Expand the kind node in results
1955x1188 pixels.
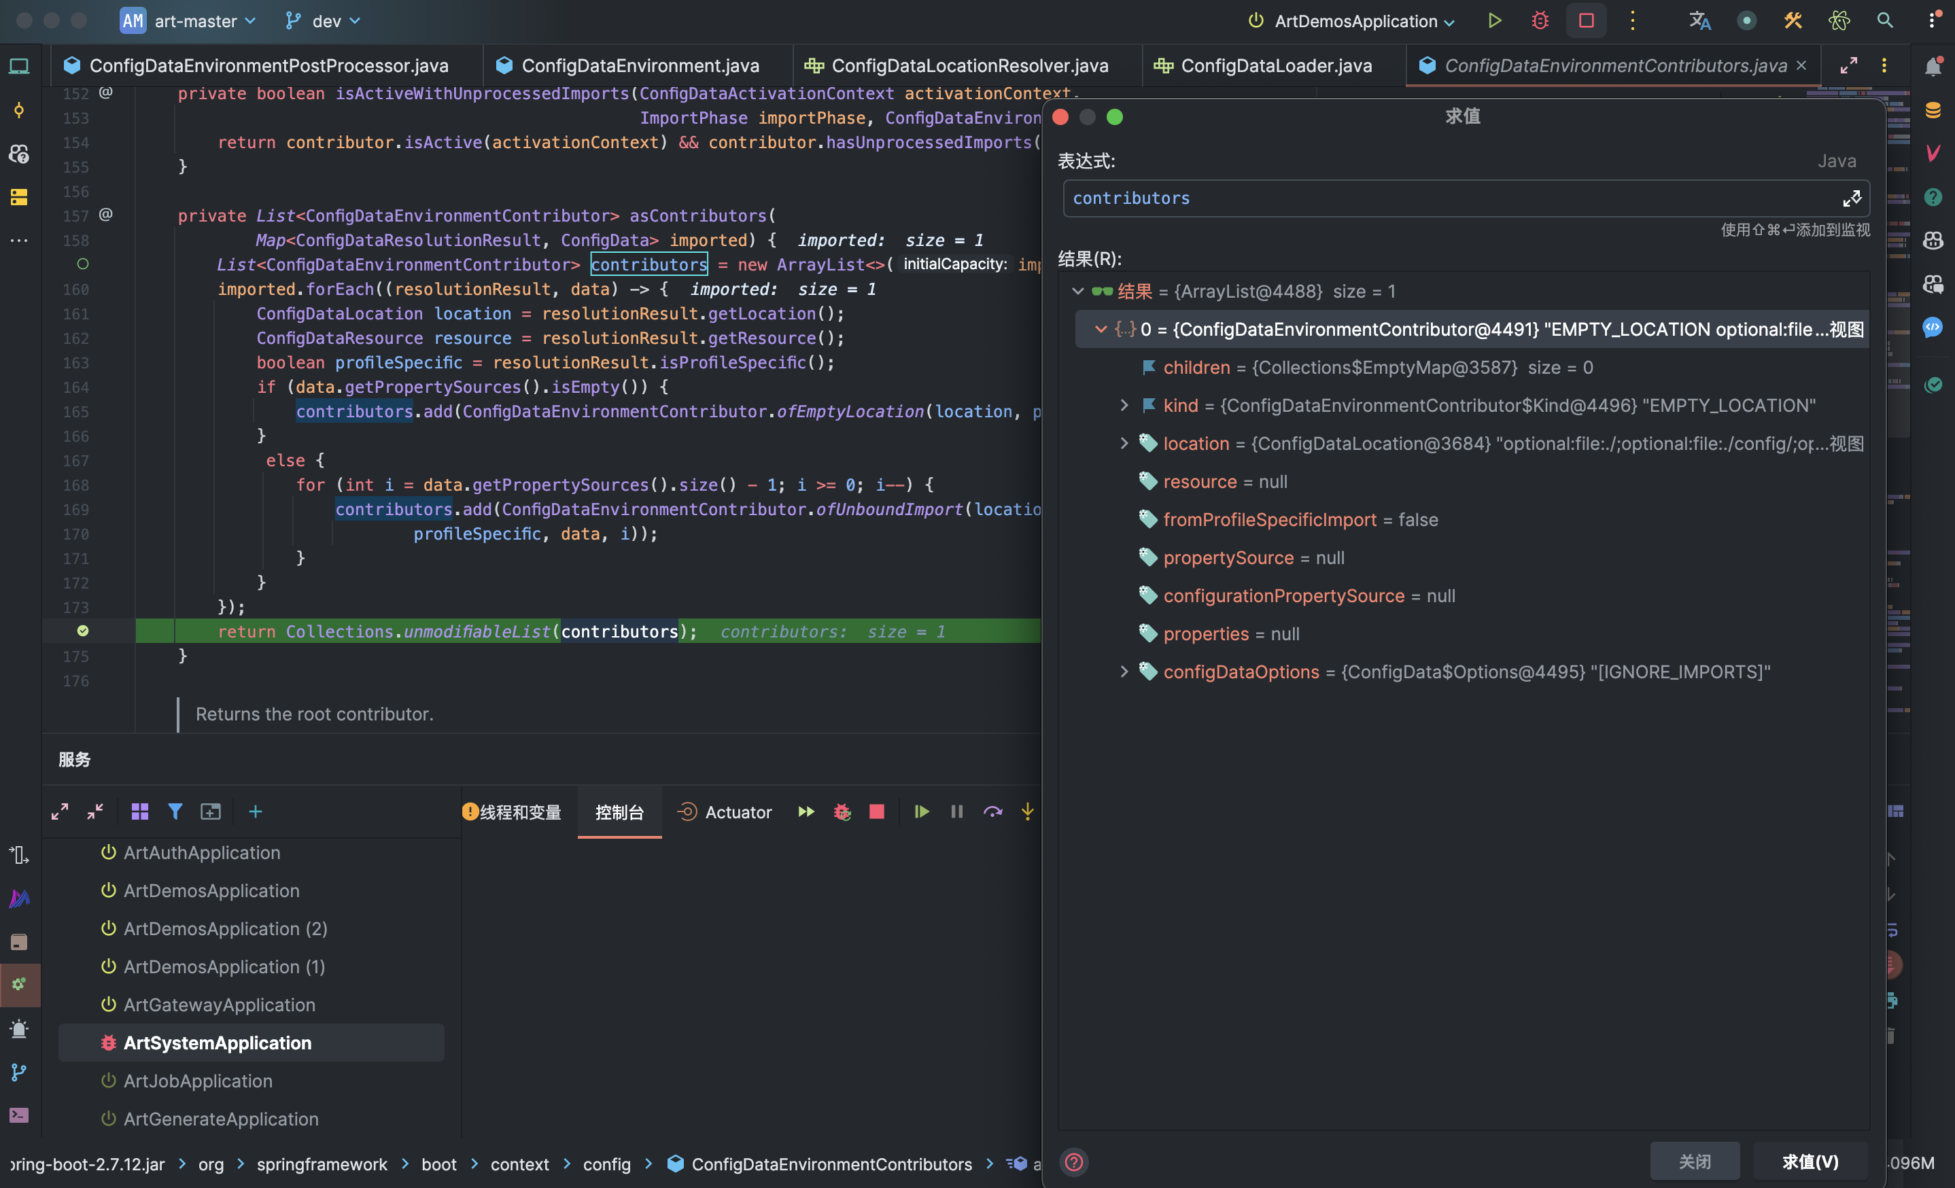coord(1124,405)
